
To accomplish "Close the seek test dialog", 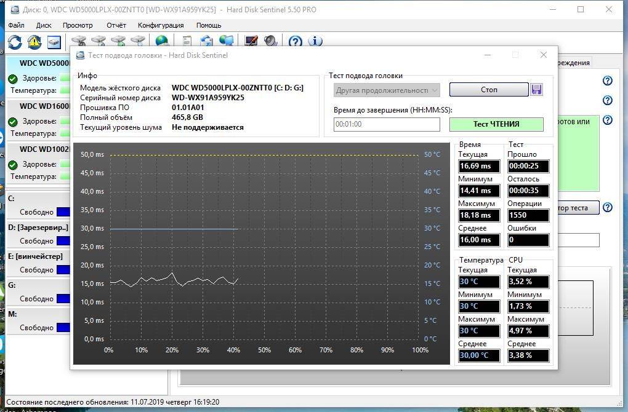I will [x=544, y=55].
